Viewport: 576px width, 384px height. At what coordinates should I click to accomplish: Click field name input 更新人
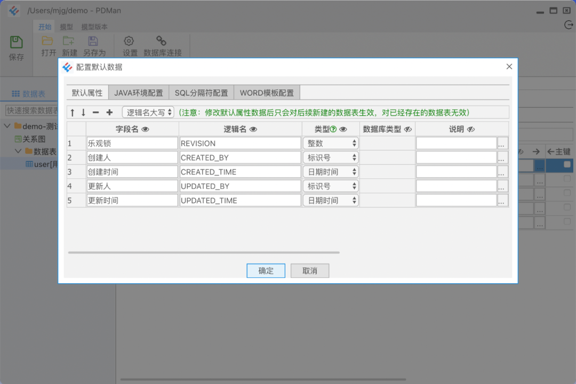point(132,186)
